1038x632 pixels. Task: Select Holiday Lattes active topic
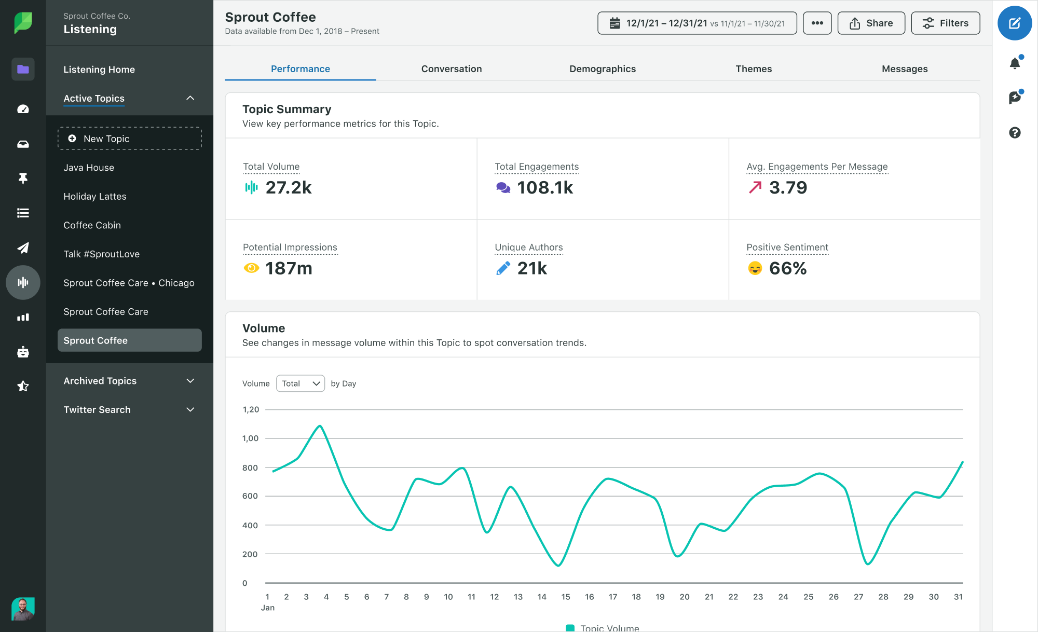[x=95, y=196]
